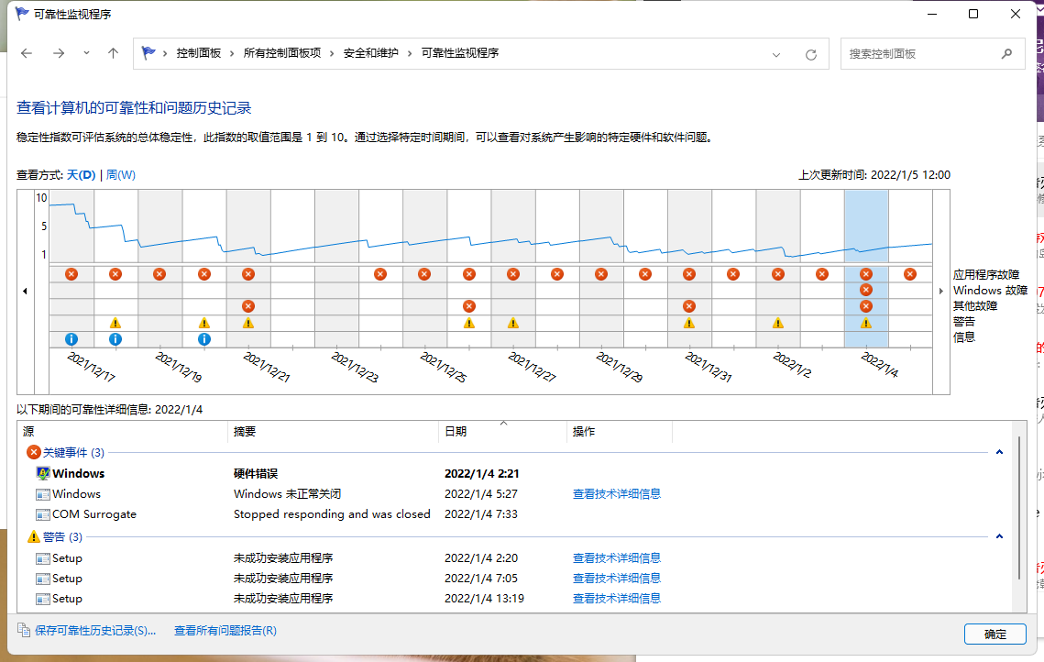Click the 确定 button
Viewport: 1044px width, 662px height.
(x=995, y=634)
